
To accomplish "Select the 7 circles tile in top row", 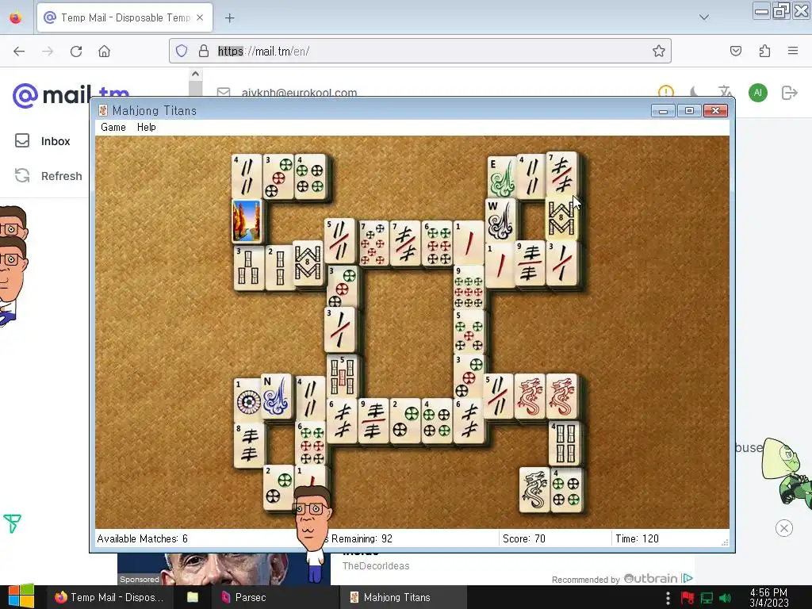I will click(x=374, y=243).
